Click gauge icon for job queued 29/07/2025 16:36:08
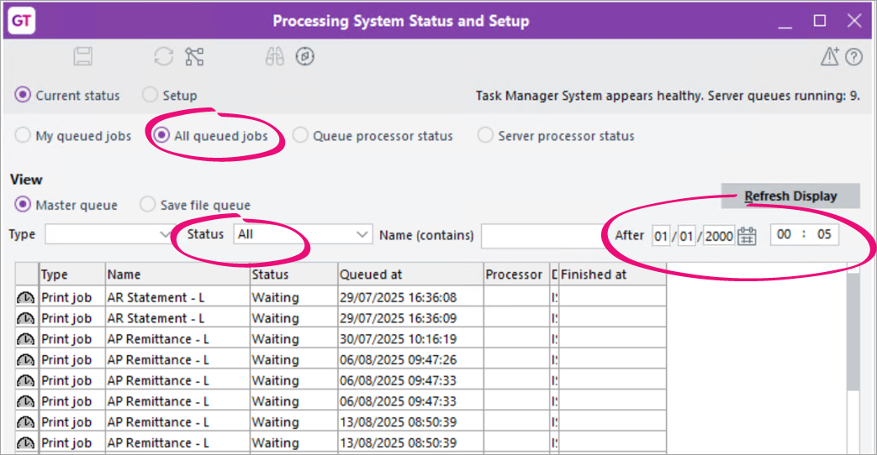 (x=26, y=297)
